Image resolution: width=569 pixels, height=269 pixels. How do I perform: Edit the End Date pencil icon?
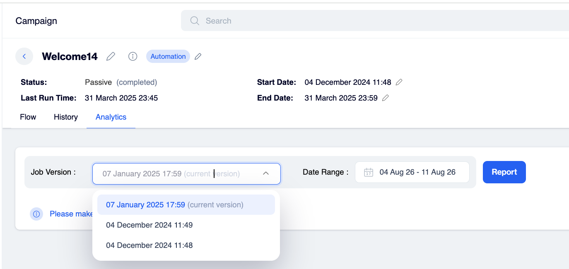385,98
